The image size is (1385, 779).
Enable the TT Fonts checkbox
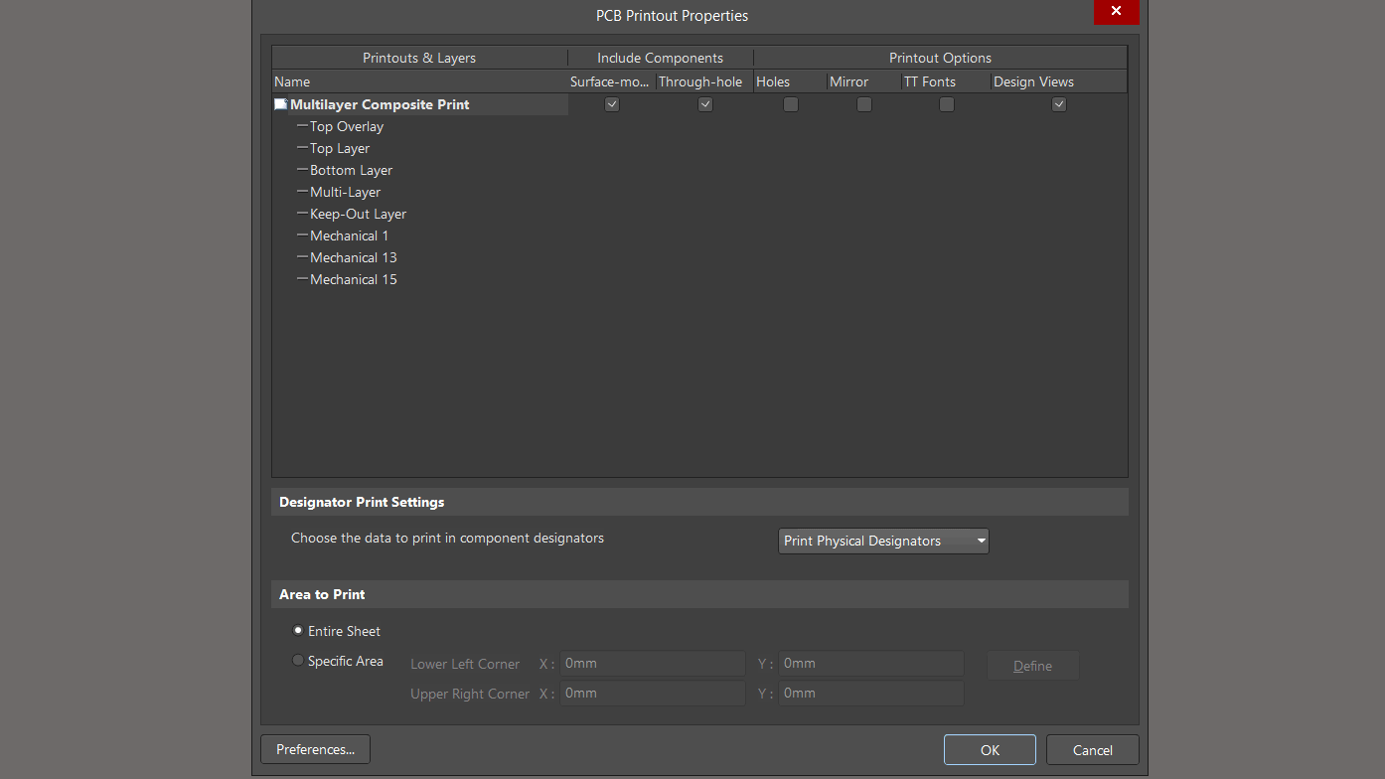click(947, 104)
